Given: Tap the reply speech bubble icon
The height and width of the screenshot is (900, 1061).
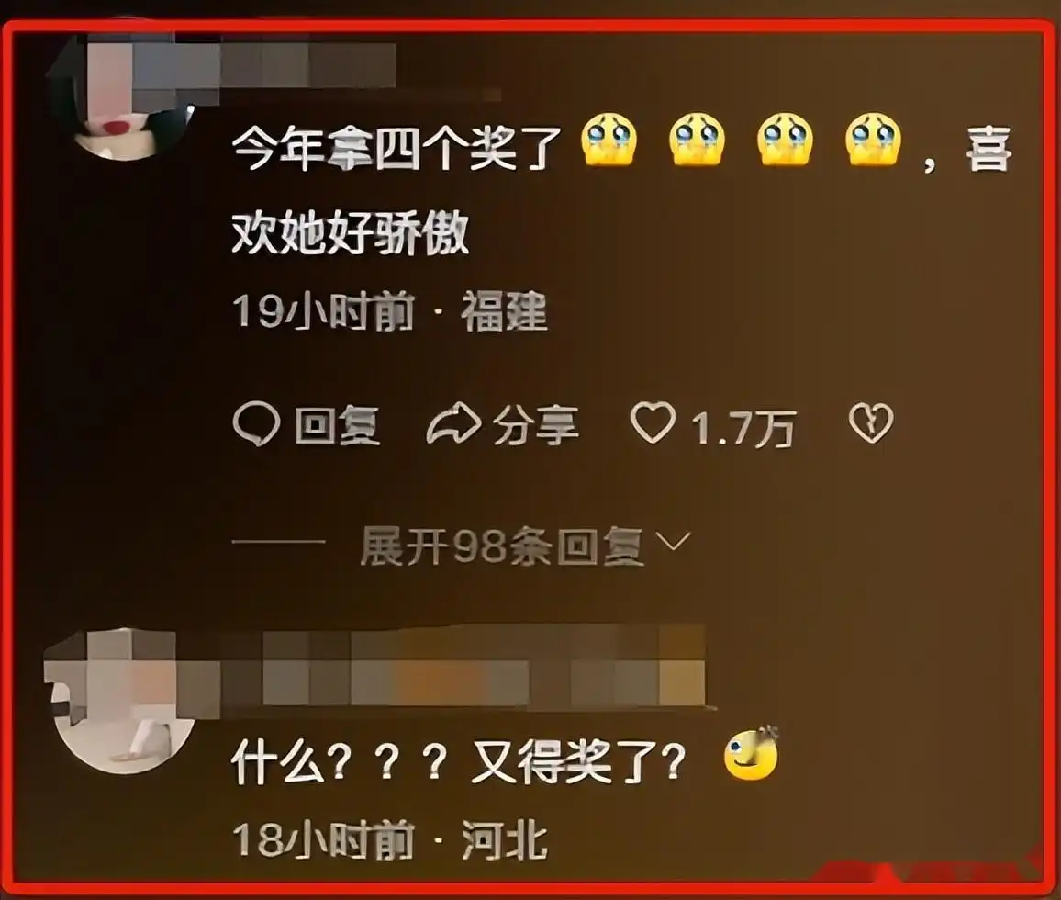Looking at the screenshot, I should pyautogui.click(x=256, y=424).
